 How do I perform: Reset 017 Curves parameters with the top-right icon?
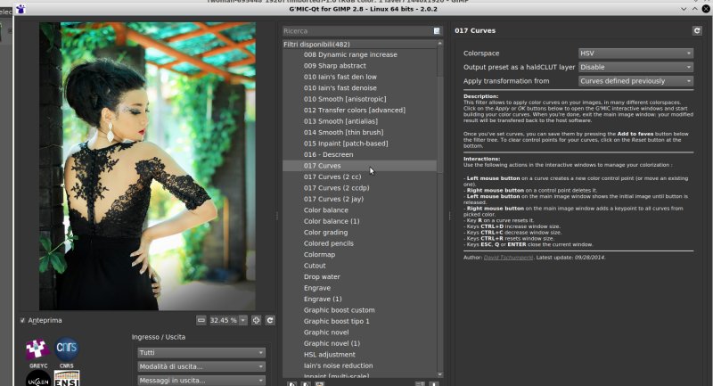click(697, 30)
